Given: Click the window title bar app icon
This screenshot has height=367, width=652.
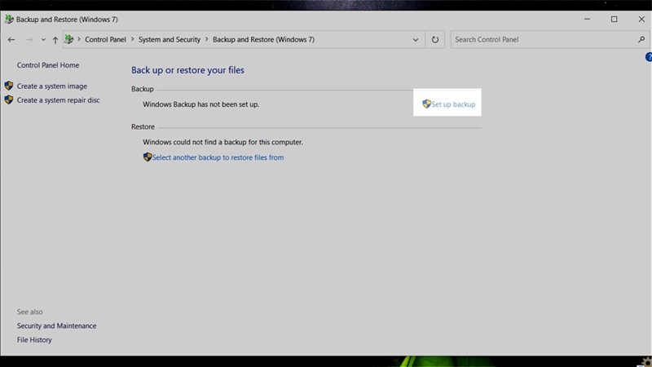Looking at the screenshot, I should (x=9, y=19).
